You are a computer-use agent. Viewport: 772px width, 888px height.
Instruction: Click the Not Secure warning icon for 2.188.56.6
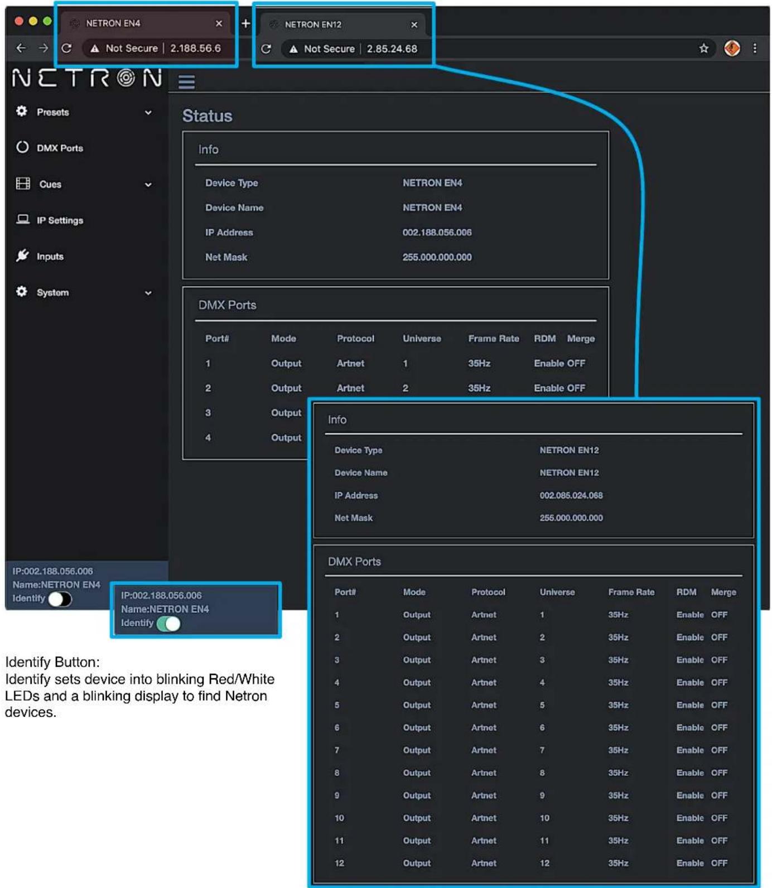[x=95, y=49]
